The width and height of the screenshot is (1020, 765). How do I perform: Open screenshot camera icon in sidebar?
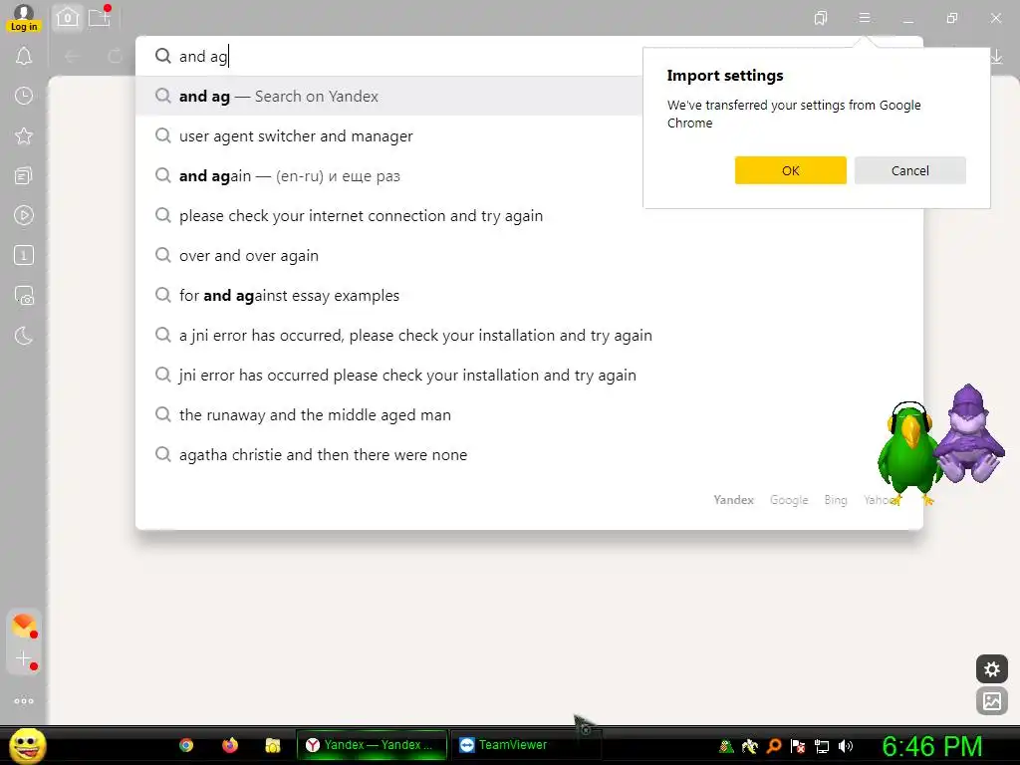(24, 296)
